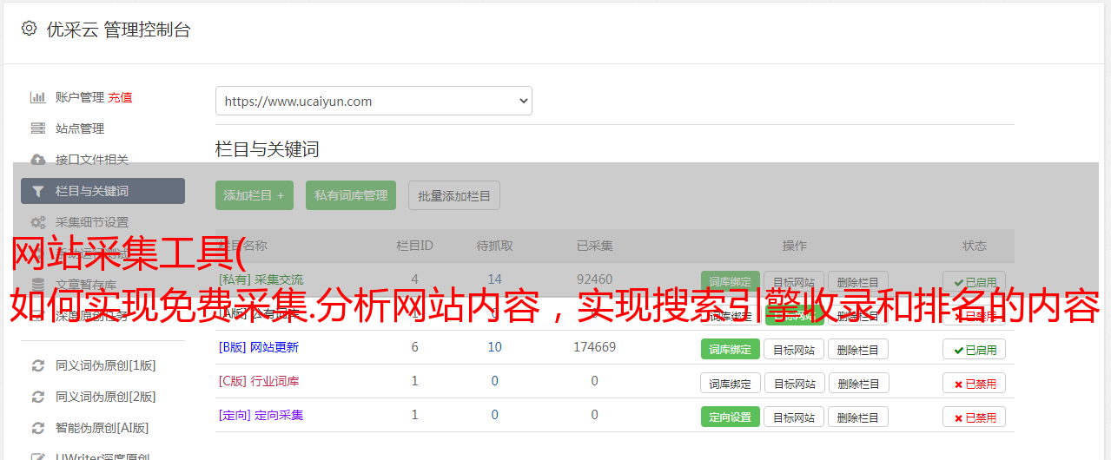Click the [B版] 网站更新 column name

point(259,347)
